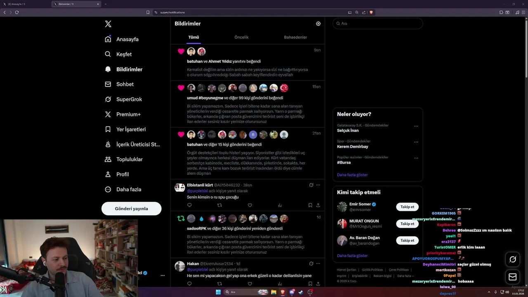
Task: Repost Elbistanli kürt's reply
Action: tap(219, 205)
